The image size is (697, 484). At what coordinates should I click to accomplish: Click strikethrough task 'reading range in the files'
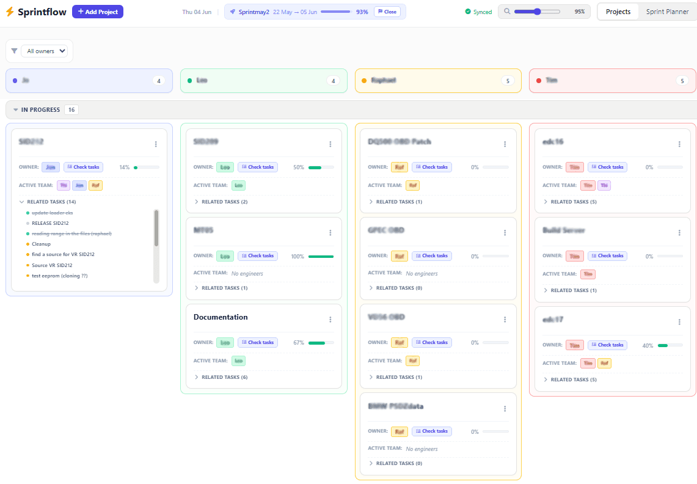[x=71, y=234]
